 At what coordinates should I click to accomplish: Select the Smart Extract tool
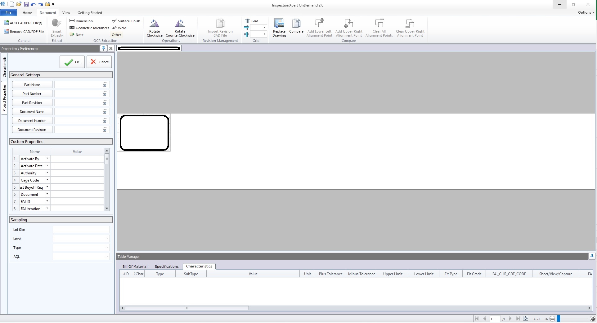coord(56,28)
